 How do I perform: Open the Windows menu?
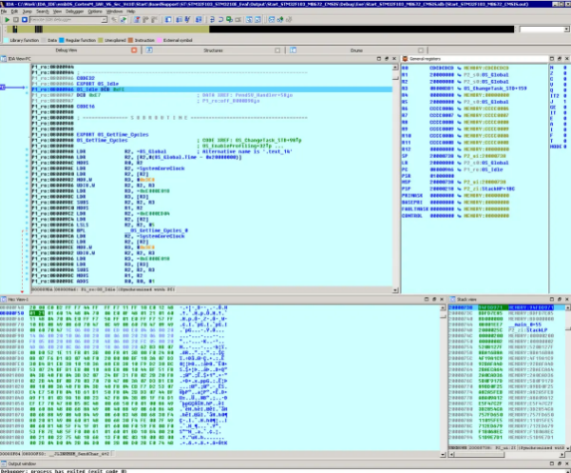114,11
